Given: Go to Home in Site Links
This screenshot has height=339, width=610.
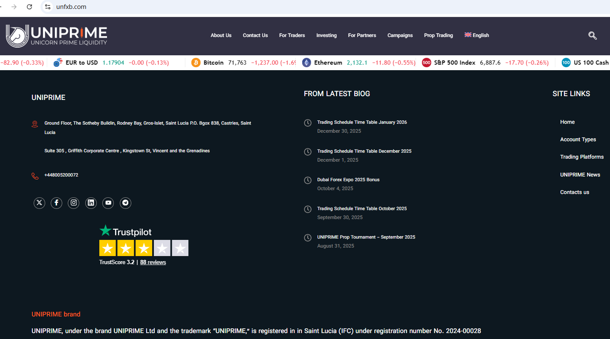Looking at the screenshot, I should 567,122.
